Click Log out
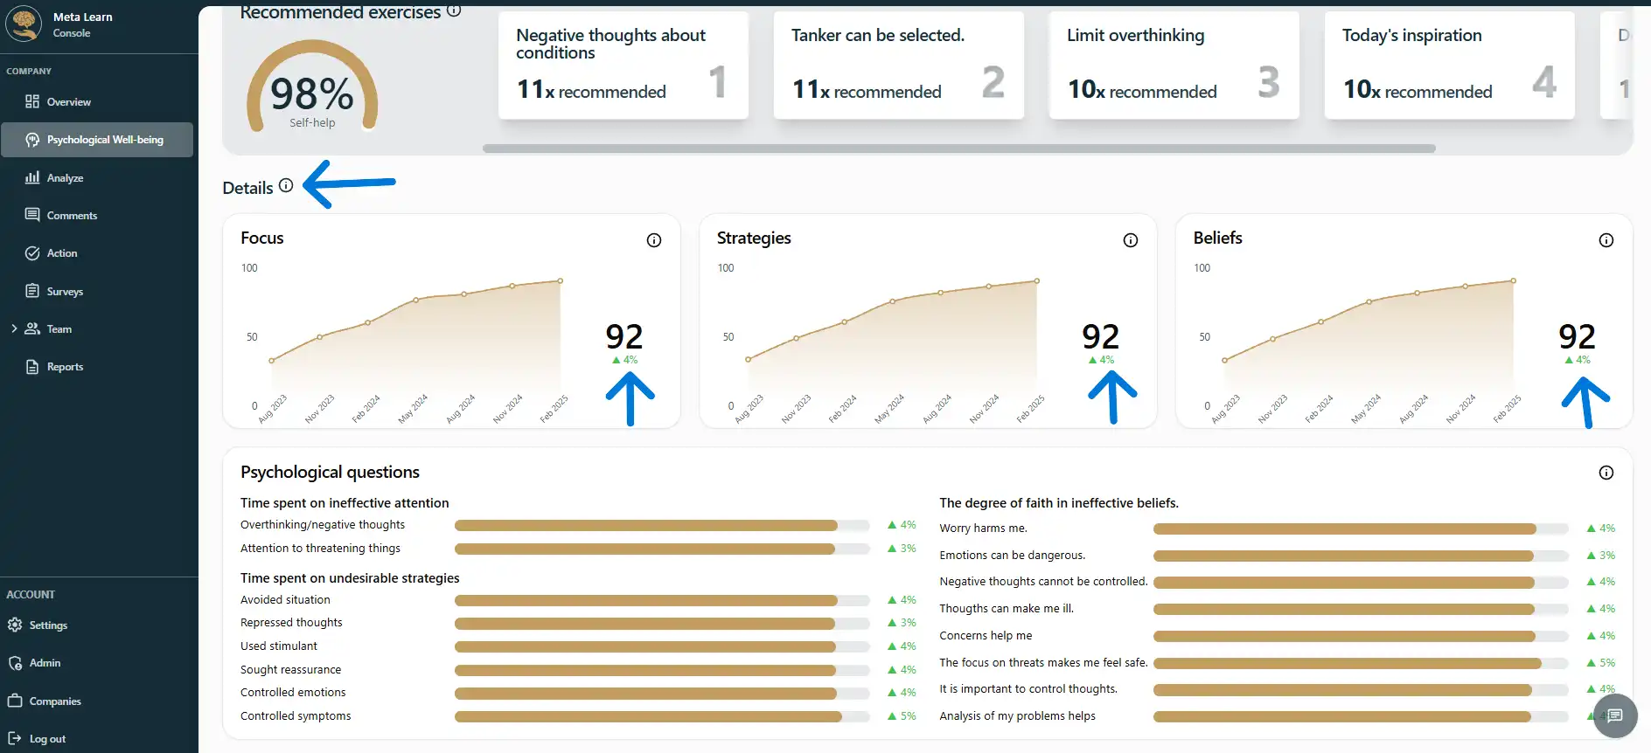 [47, 739]
